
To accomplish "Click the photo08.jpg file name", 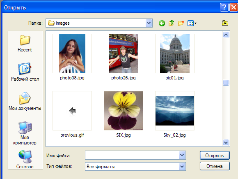I will 72,78.
